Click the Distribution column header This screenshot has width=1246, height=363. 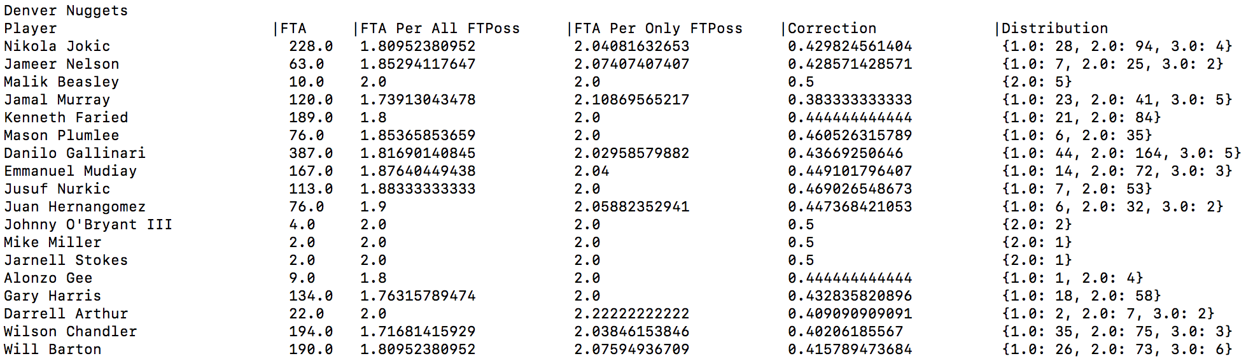[x=1054, y=29]
